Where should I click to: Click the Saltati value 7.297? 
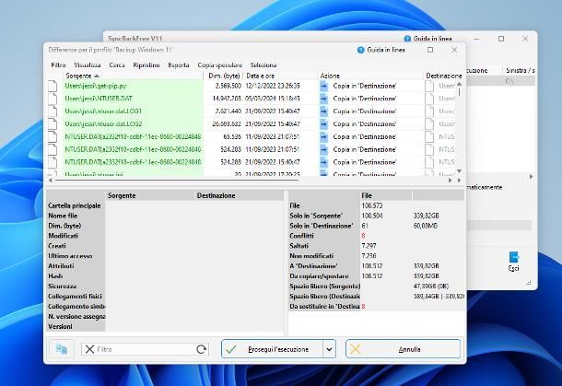[369, 246]
